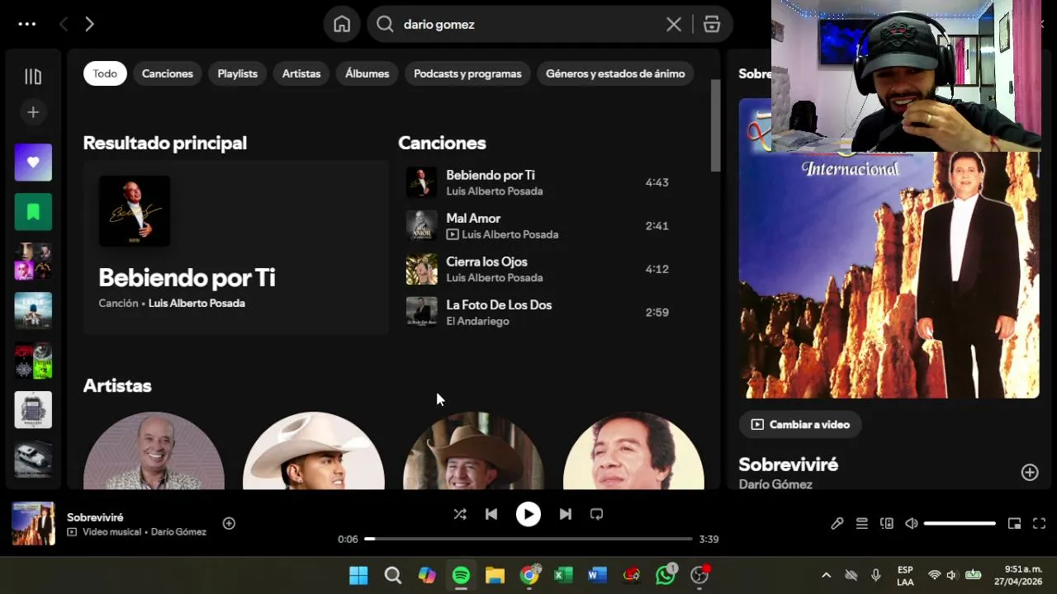Screen dimensions: 1057x594
Task: Click the search magnifier icon
Action: point(385,24)
